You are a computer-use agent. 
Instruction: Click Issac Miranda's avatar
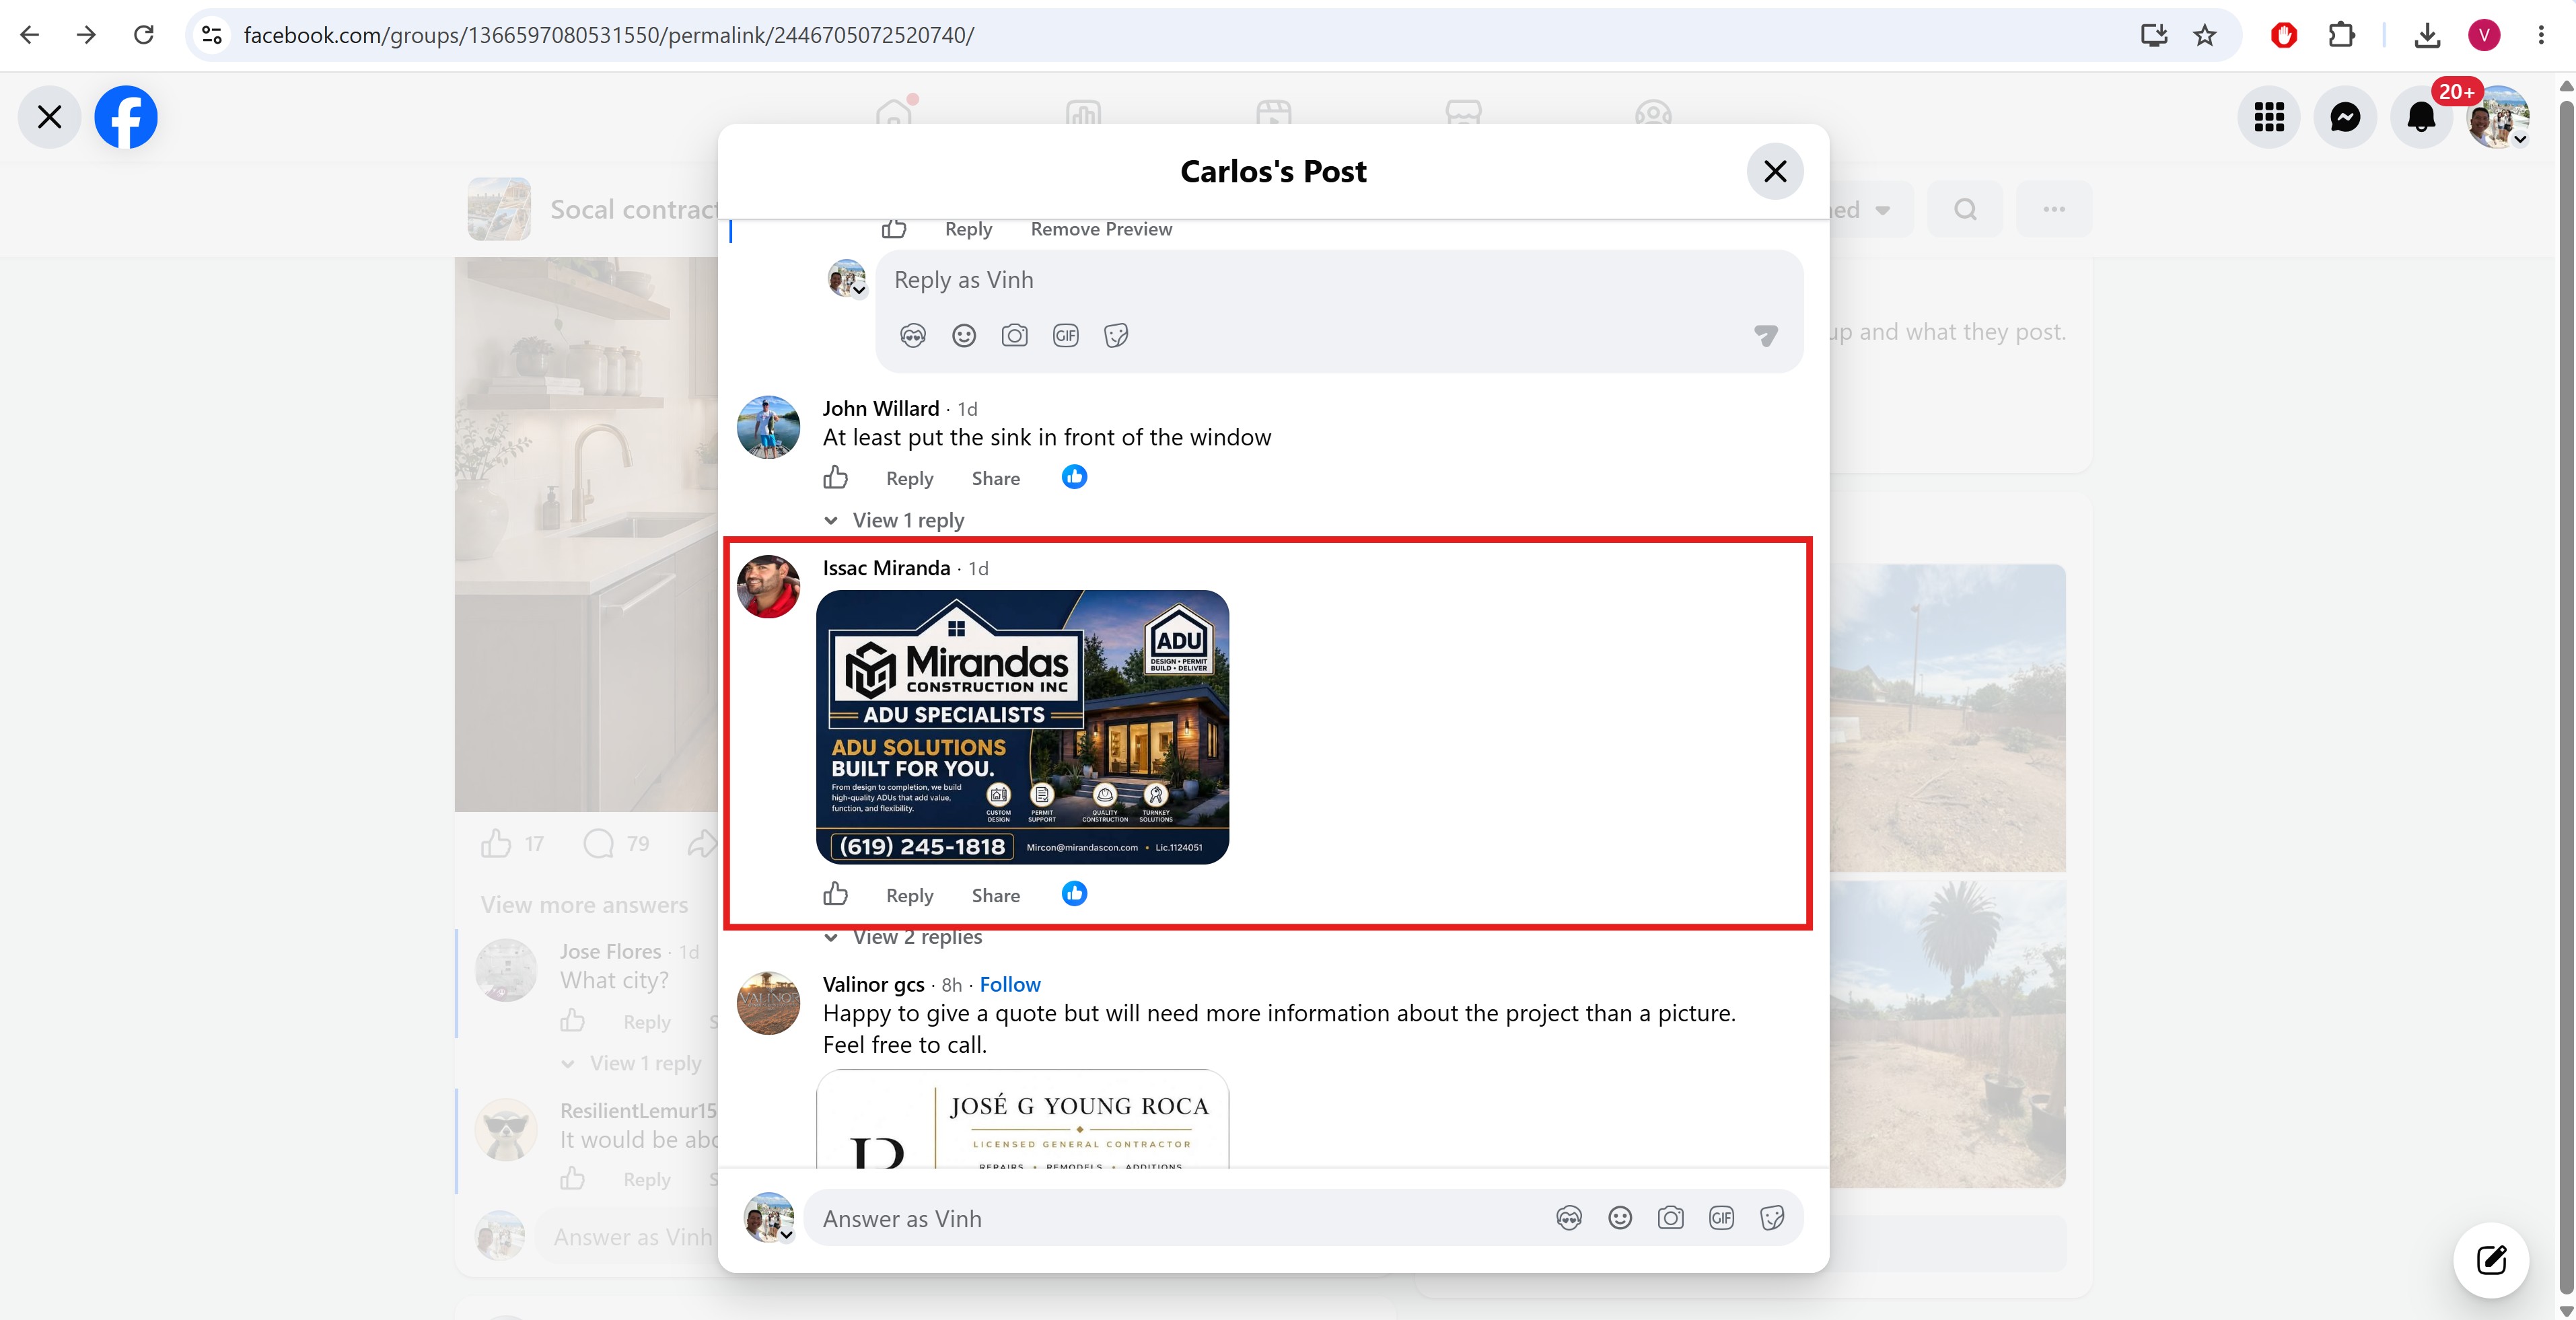(x=768, y=587)
